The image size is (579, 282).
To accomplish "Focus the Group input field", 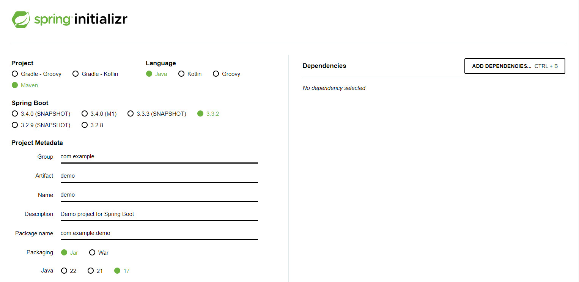I will tap(159, 157).
